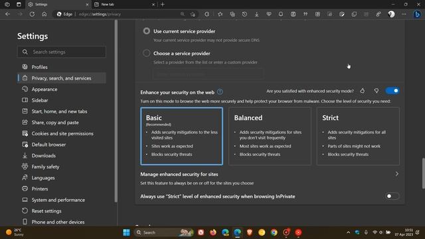Enable Strict enhanced security for InPrivate toggle
Viewport: 425px width, 239px height.
click(392, 196)
